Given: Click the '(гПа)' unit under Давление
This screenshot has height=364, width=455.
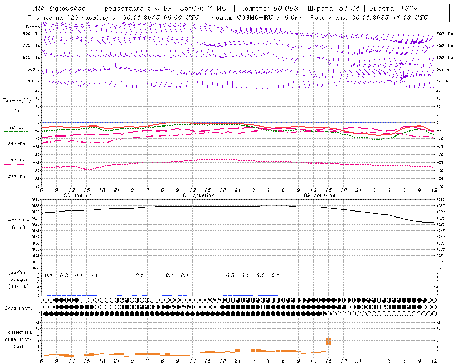Looking at the screenshot, I should 18,227.
